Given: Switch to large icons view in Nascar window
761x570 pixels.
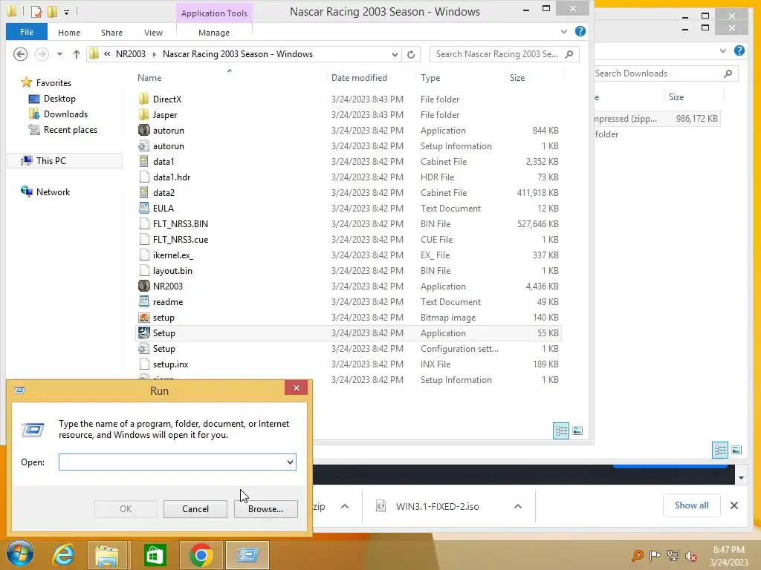Looking at the screenshot, I should pos(577,430).
